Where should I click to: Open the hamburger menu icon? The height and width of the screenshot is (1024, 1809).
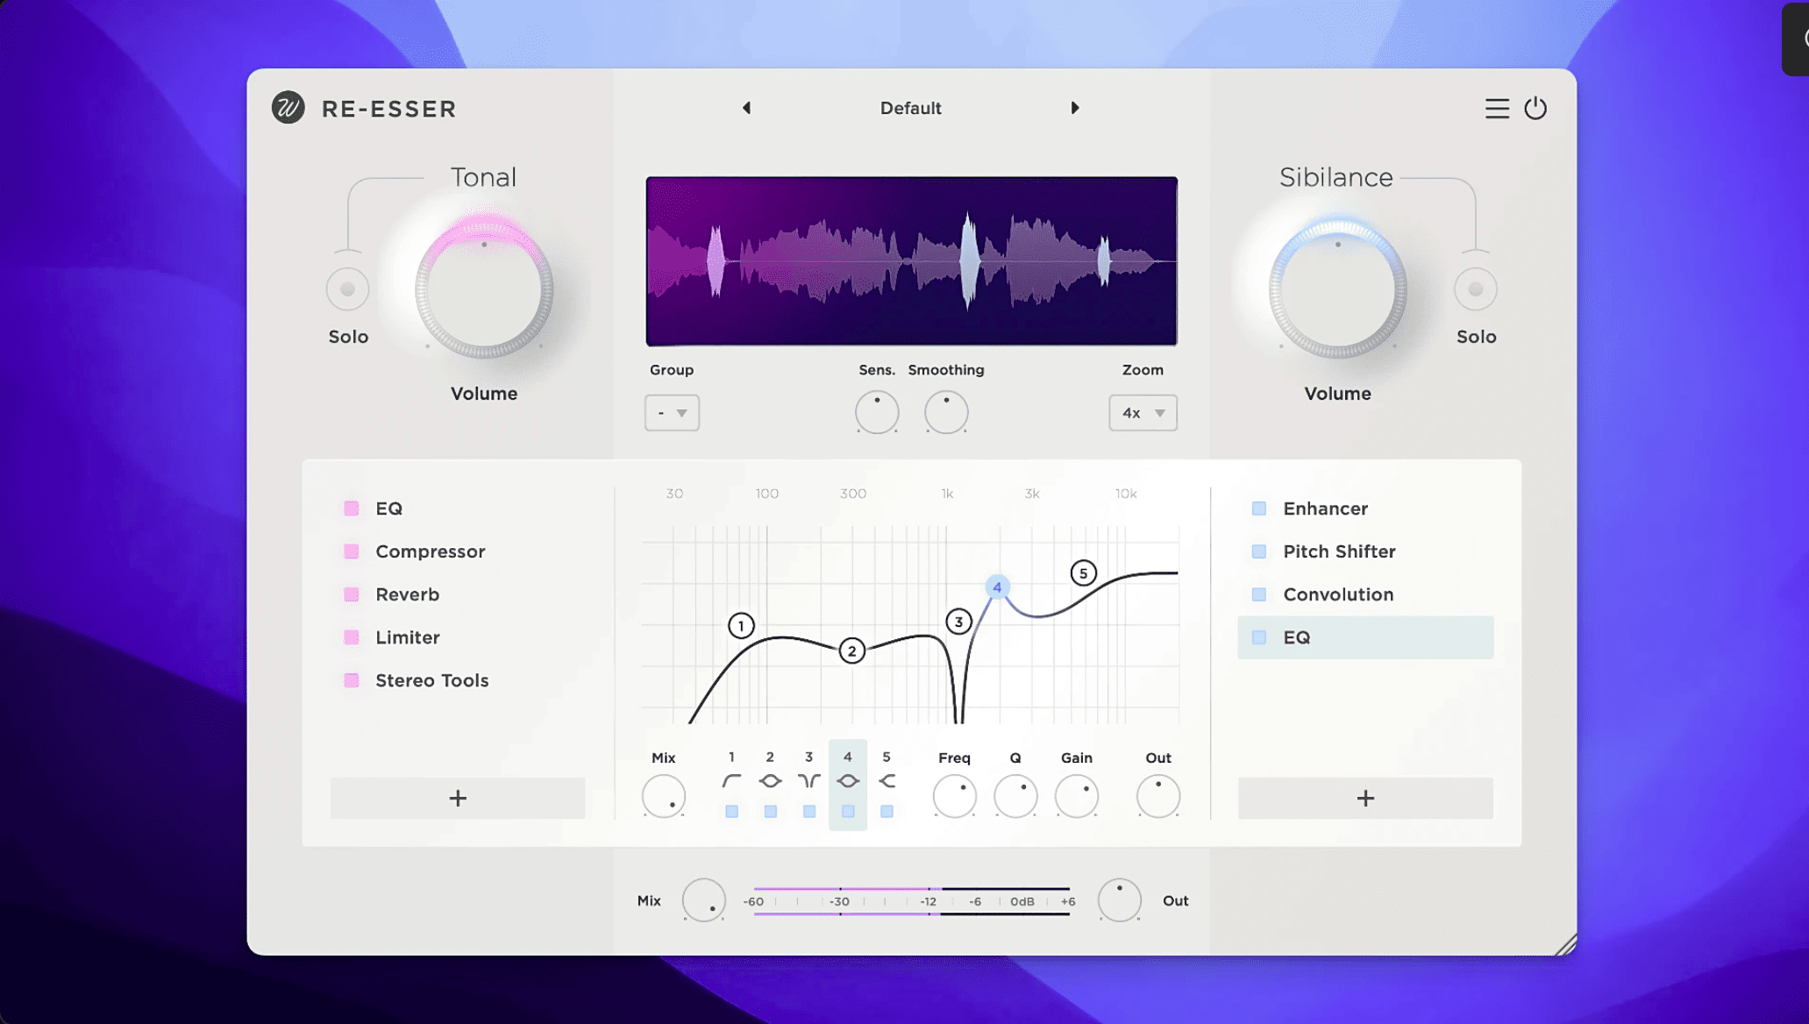tap(1497, 109)
